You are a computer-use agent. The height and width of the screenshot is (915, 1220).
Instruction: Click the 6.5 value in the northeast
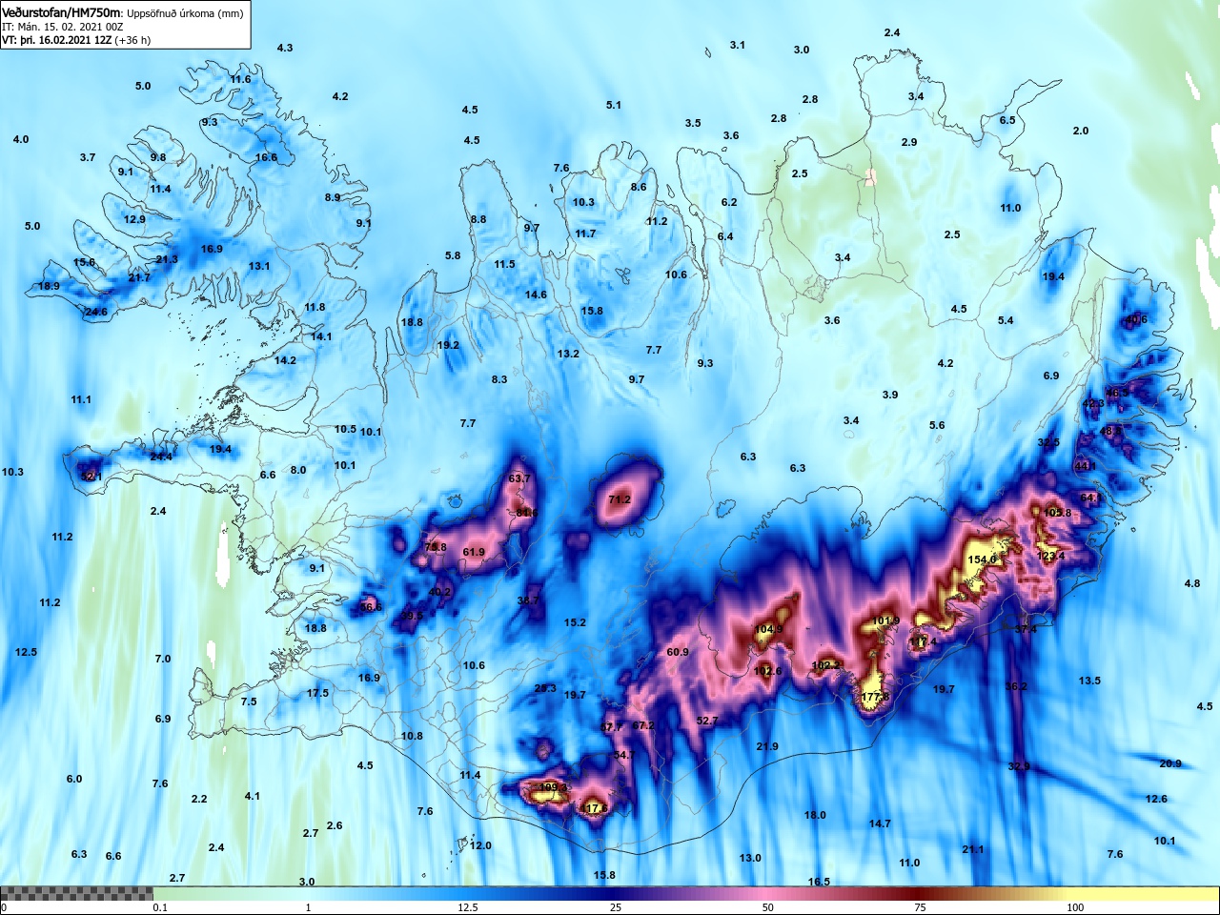(1007, 120)
